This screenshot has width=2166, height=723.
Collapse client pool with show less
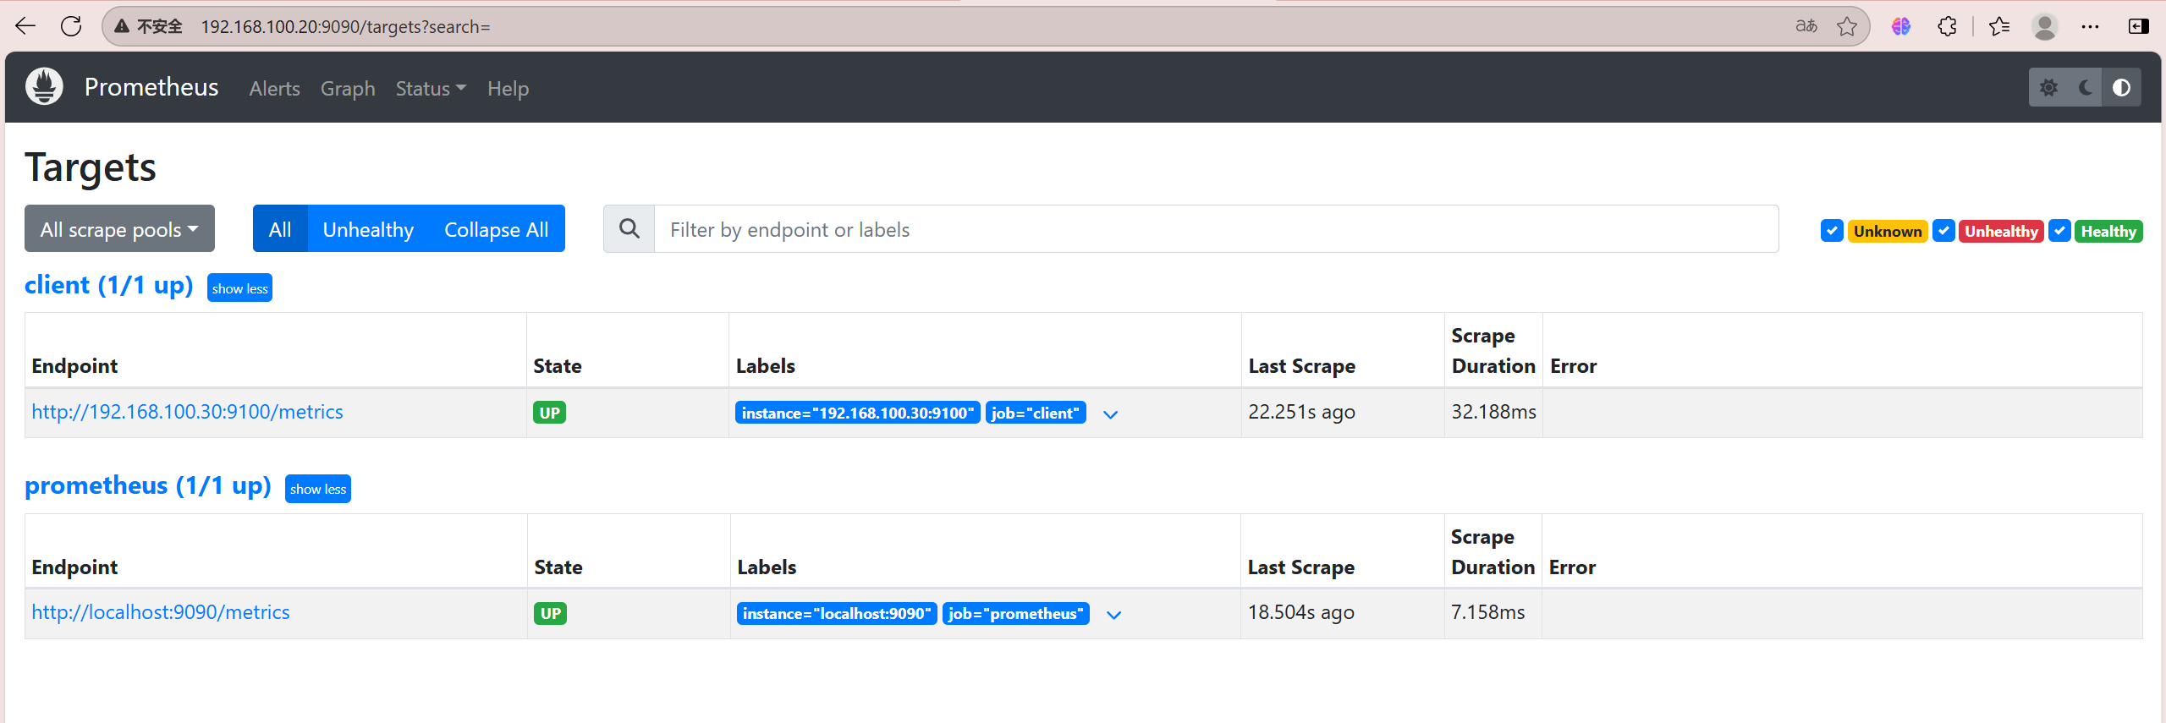click(239, 288)
